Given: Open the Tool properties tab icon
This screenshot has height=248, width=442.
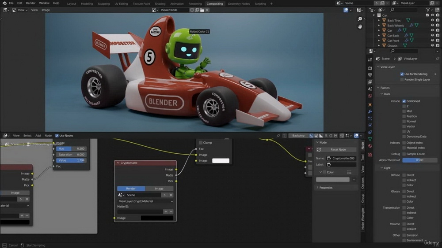Looking at the screenshot, I should [370, 60].
